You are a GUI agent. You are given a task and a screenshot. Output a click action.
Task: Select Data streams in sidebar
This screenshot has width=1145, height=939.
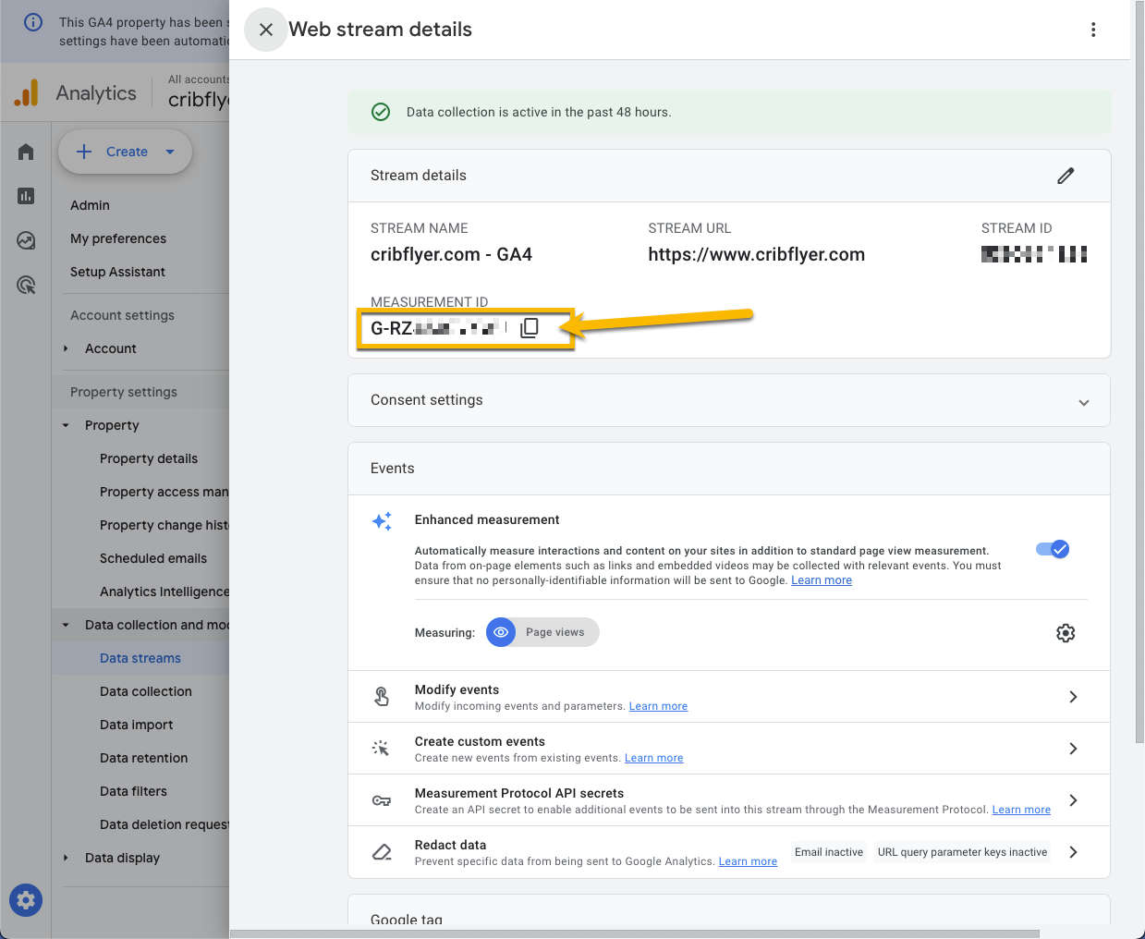pos(140,658)
